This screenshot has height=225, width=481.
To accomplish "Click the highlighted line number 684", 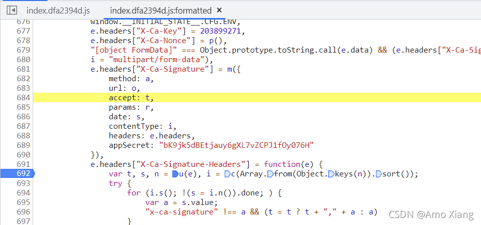I will click(x=24, y=98).
